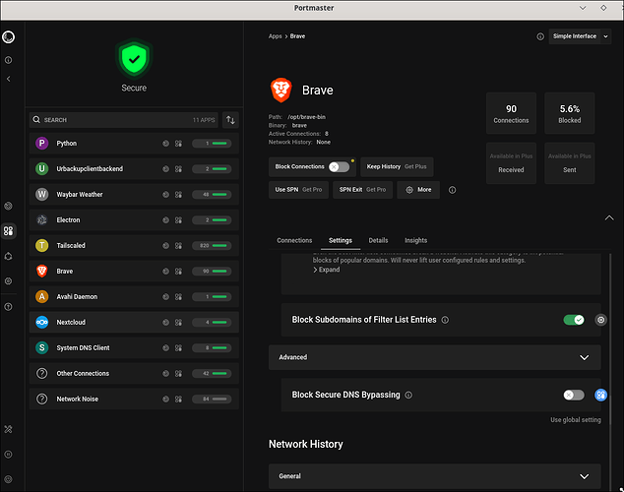Toggle the Block Connections switch
The width and height of the screenshot is (624, 492).
pos(339,166)
